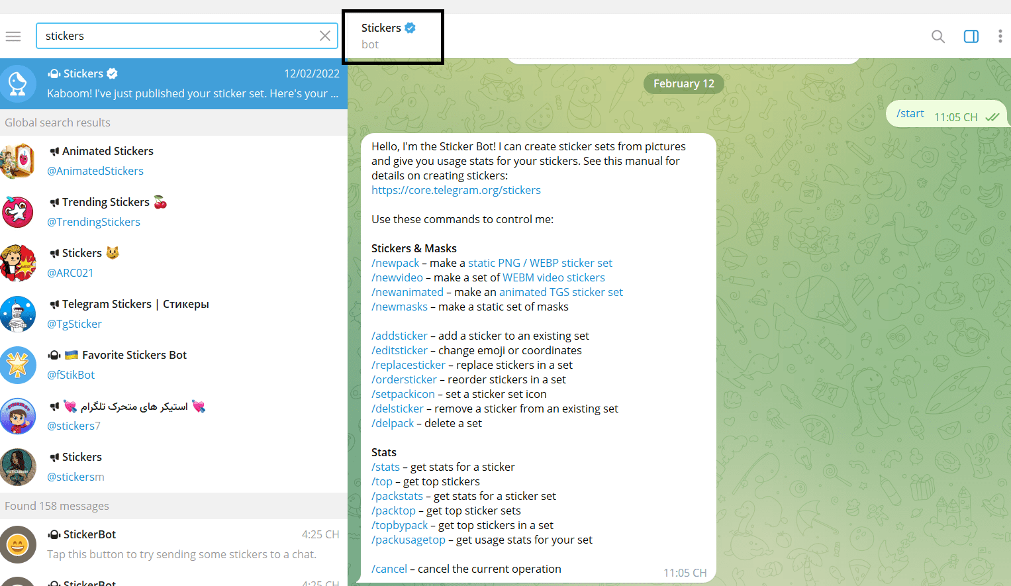1011x586 pixels.
Task: Open the hamburger main menu
Action: pos(13,36)
